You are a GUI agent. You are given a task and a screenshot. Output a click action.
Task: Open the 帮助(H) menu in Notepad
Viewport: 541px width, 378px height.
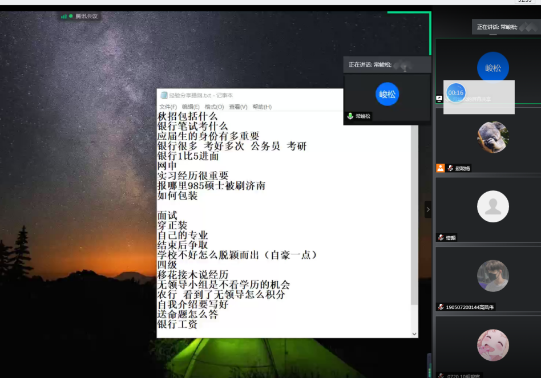(262, 107)
